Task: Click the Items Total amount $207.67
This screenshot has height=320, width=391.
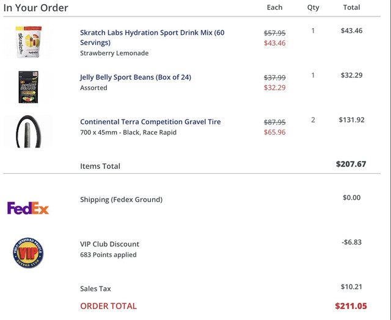Action: 351,164
